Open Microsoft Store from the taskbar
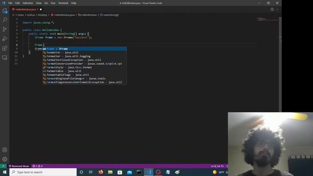Screen dimensions: 313x176 [120, 172]
